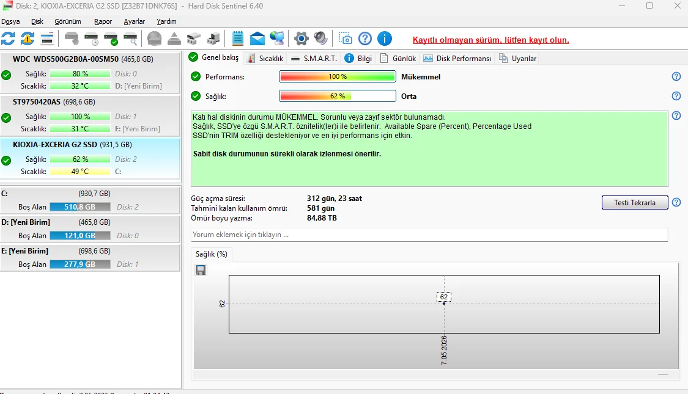This screenshot has width=688, height=394.
Task: Click the disk with green checkmark icon
Action: click(111, 38)
